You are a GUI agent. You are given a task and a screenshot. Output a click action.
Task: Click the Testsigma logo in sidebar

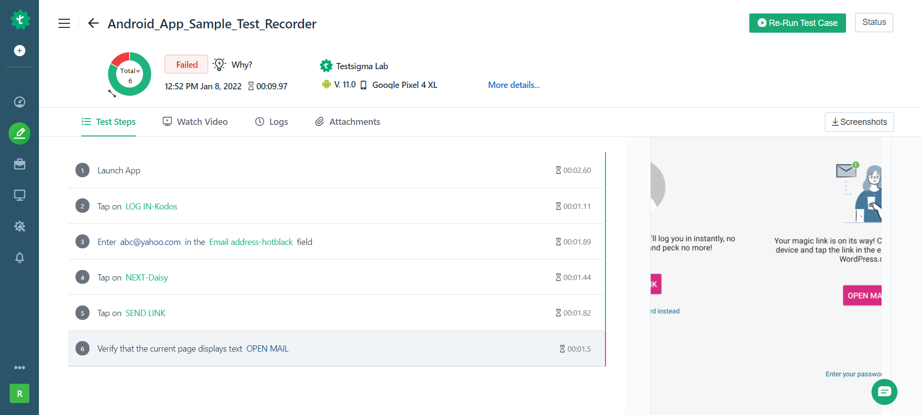[20, 20]
